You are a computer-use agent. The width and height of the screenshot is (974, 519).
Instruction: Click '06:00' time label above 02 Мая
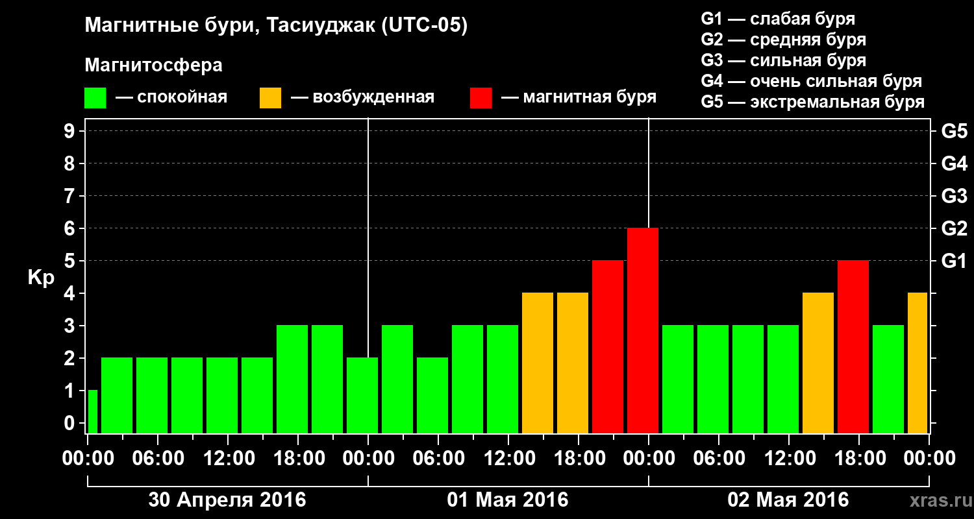[x=718, y=458]
